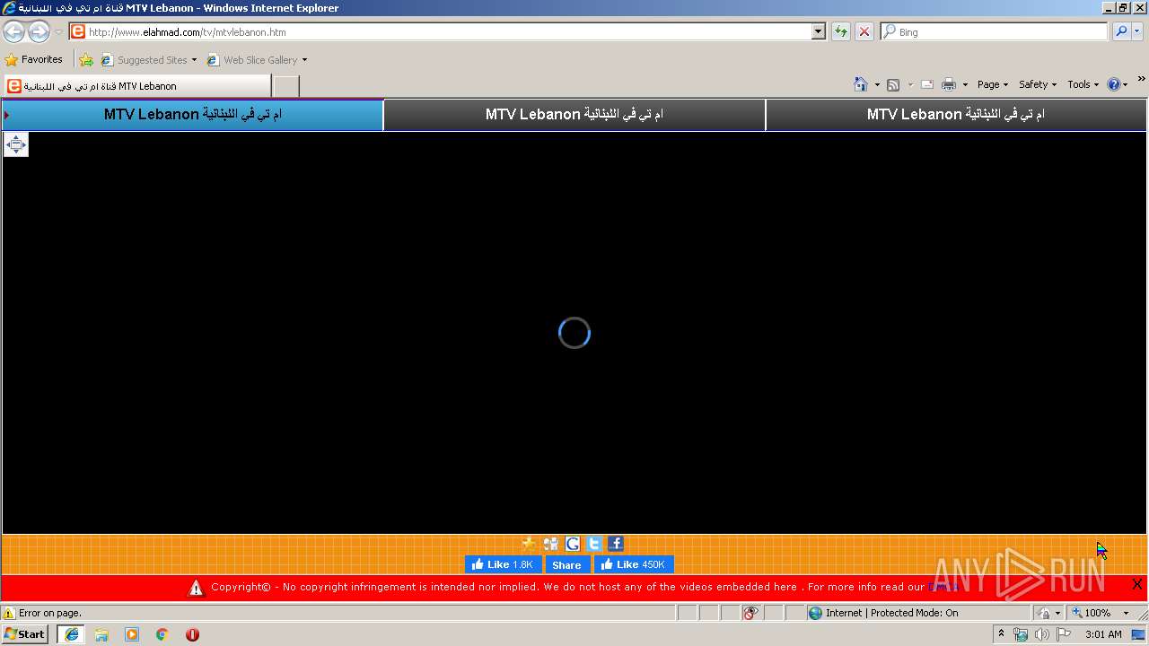
Task: Click the volume speaker tray icon
Action: [1041, 634]
